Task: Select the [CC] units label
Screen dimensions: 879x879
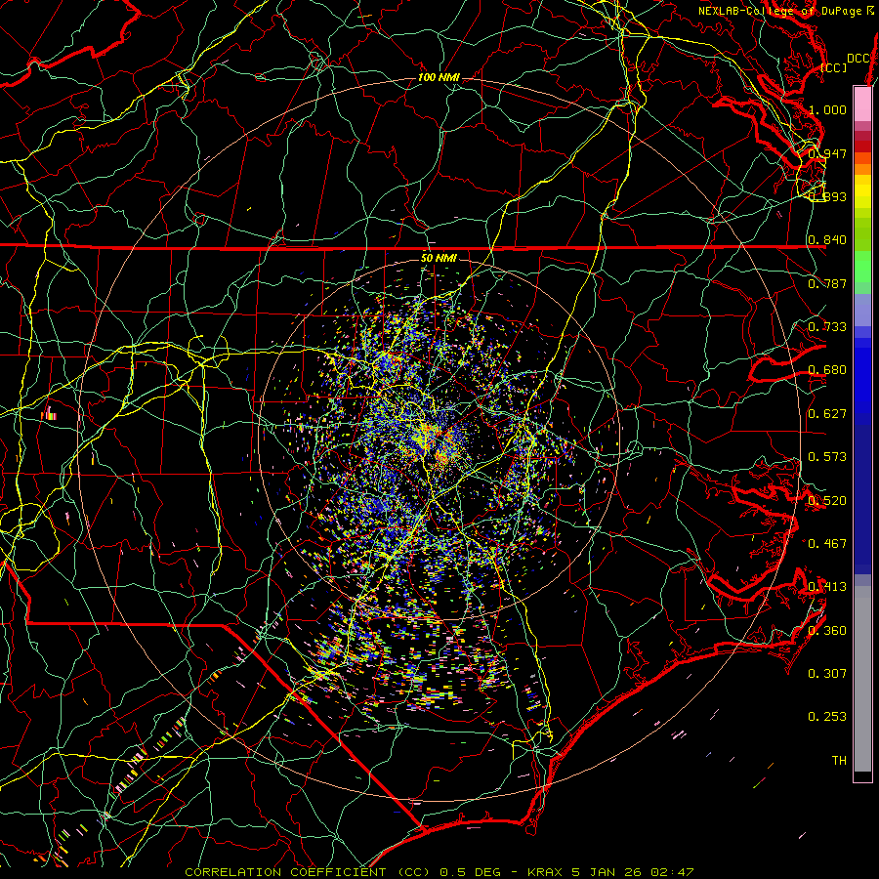Action: tap(834, 67)
